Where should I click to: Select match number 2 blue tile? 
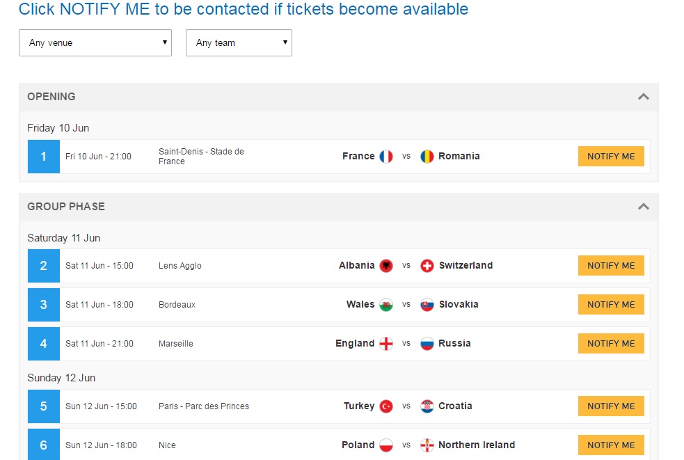(x=44, y=266)
